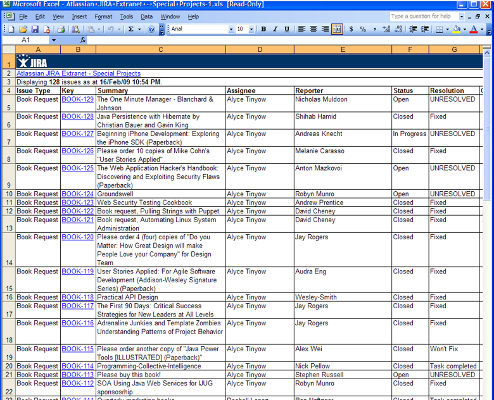The height and width of the screenshot is (400, 494).
Task: Open the Format menu
Action: [x=103, y=16]
